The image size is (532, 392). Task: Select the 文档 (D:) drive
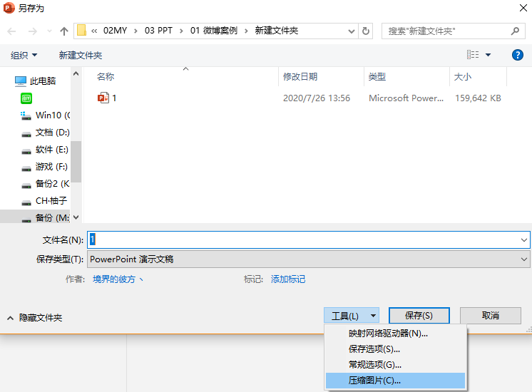tap(45, 133)
